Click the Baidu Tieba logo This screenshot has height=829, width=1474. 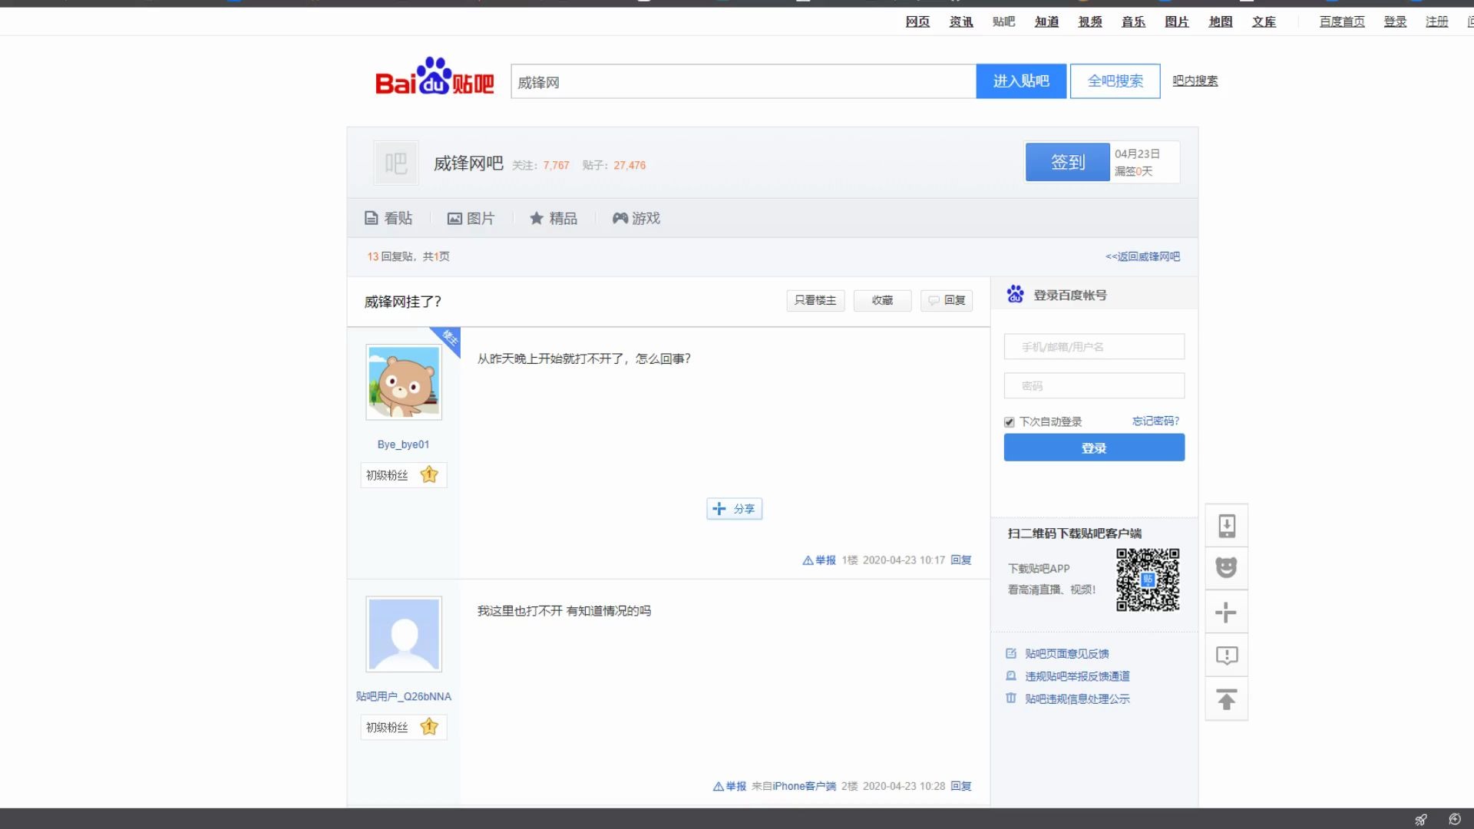coord(435,77)
